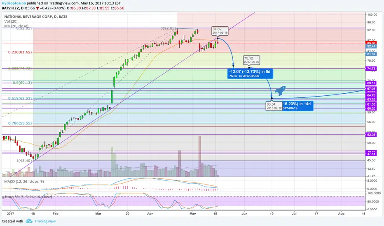Click the Feb label on time axis
Viewport: 384px width, 226px height.
tap(55, 214)
